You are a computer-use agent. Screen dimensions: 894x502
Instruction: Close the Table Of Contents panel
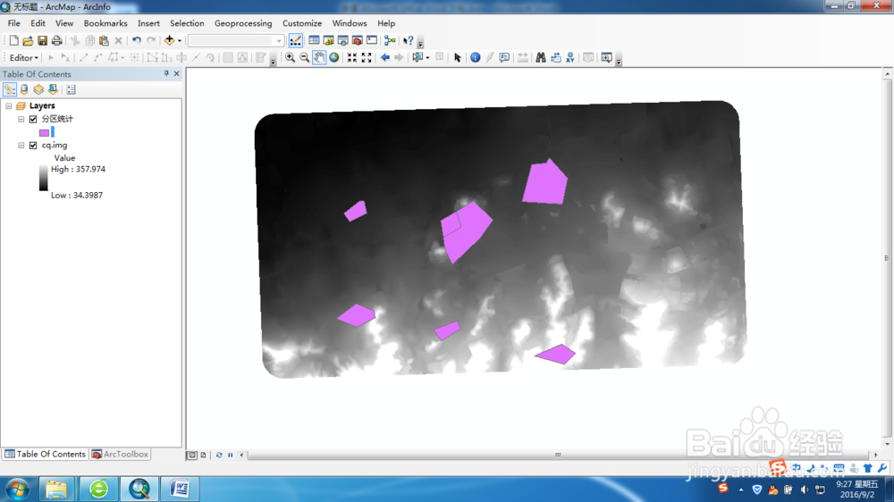coord(177,73)
